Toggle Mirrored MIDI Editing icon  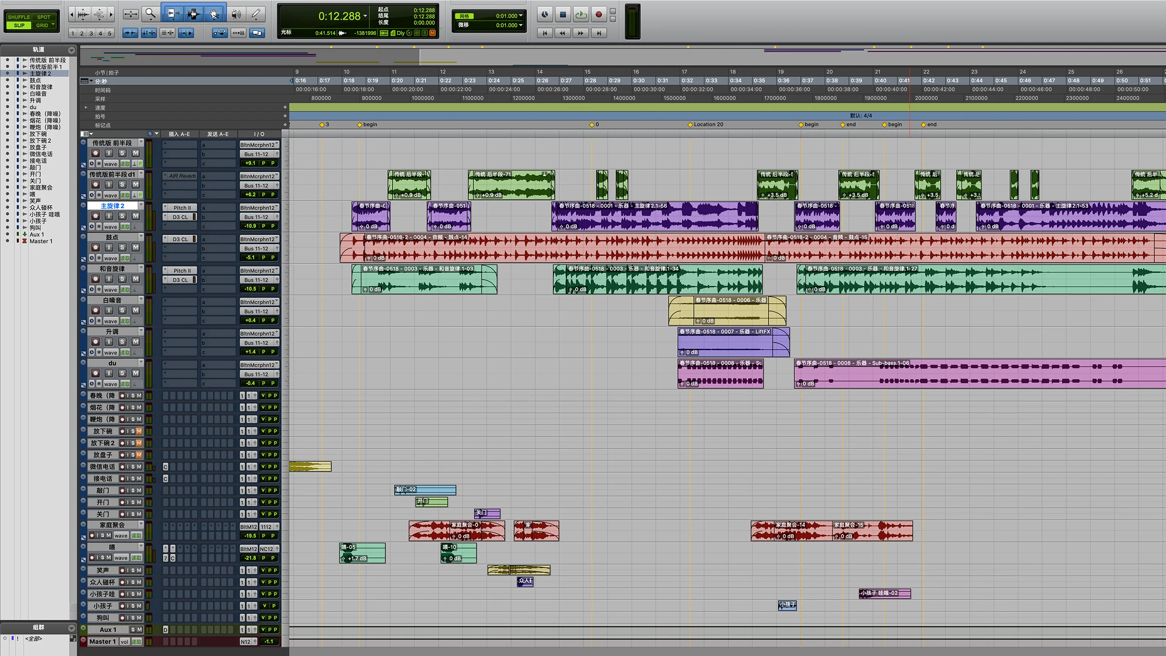tap(238, 33)
